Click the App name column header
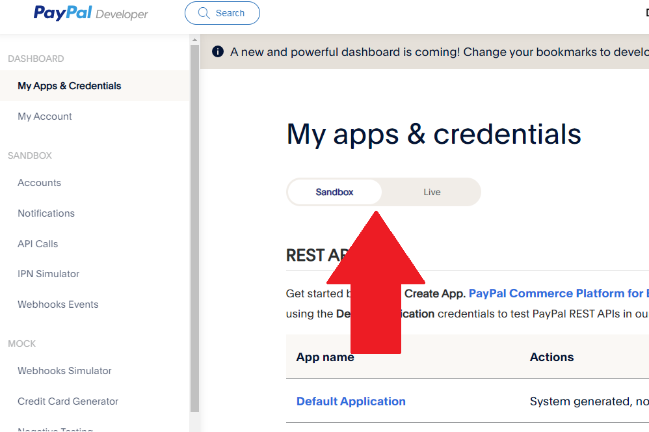This screenshot has height=432, width=649. [x=325, y=357]
